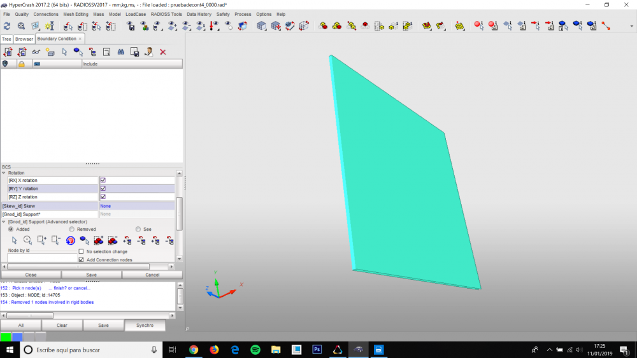Click the blue part with cursor select icon in panel toolbar
This screenshot has width=637, height=358.
point(78,52)
